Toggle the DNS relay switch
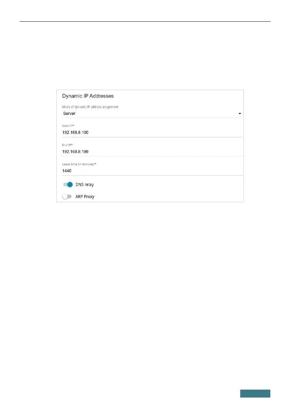Viewport: 290px width, 411px height. coord(68,185)
